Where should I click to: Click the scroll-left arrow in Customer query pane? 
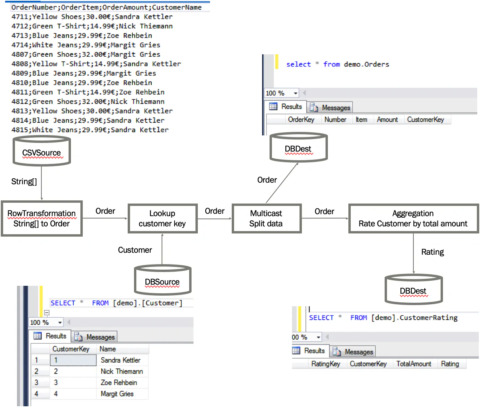point(69,322)
